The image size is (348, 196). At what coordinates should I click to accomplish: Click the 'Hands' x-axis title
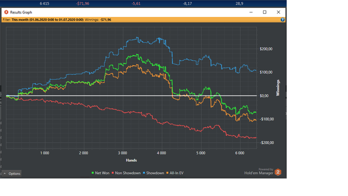(x=131, y=160)
